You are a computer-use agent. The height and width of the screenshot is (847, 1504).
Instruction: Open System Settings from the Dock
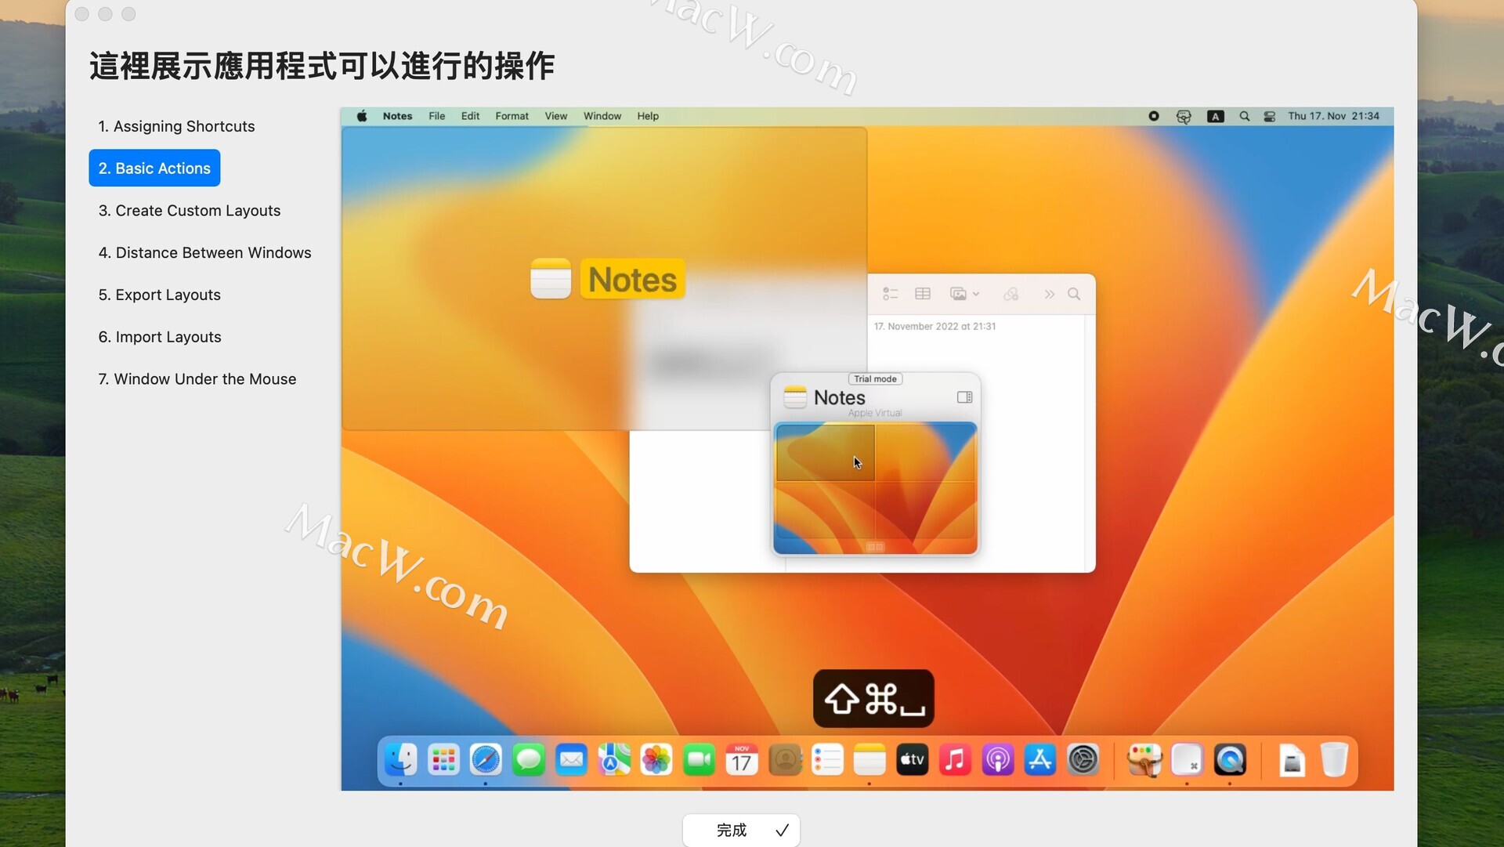tap(1083, 760)
